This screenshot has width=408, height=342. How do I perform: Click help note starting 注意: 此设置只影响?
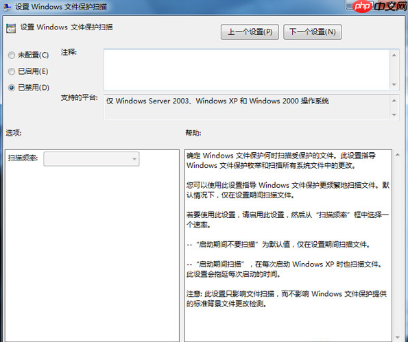(287, 299)
